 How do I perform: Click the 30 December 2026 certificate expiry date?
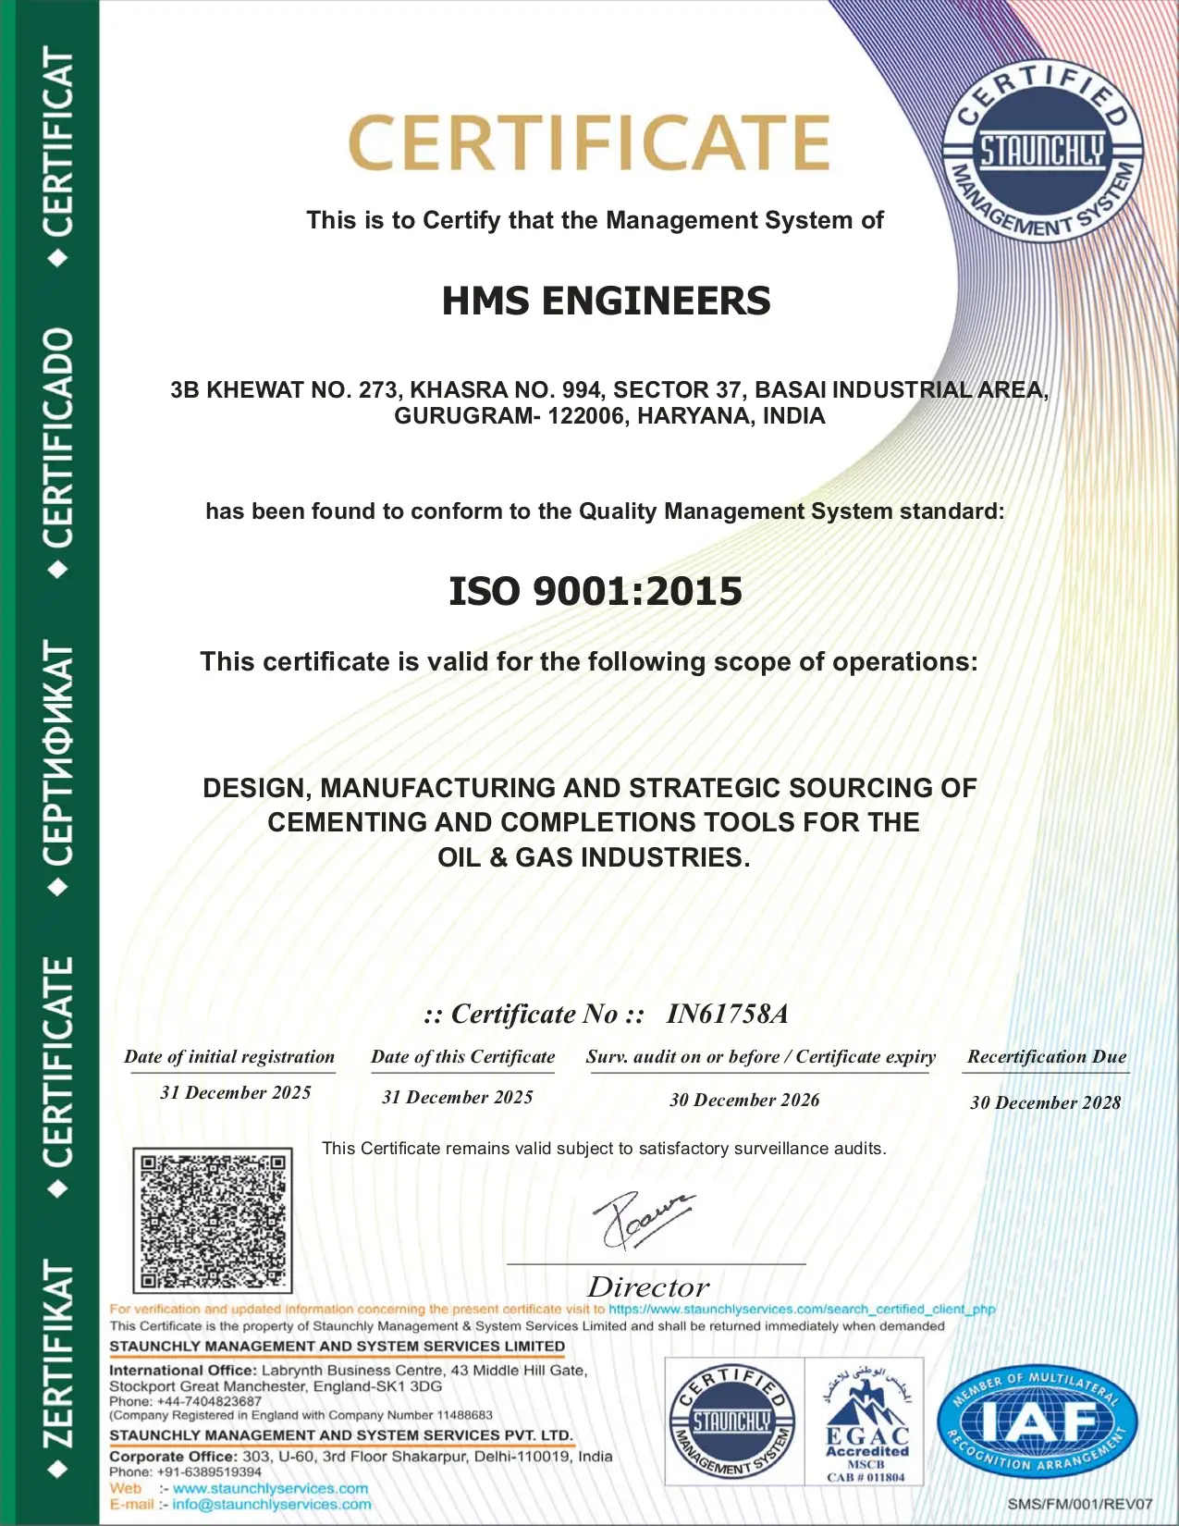click(x=744, y=1100)
